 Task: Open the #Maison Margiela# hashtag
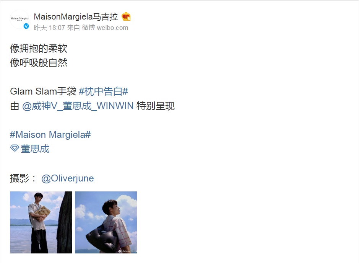coord(50,135)
